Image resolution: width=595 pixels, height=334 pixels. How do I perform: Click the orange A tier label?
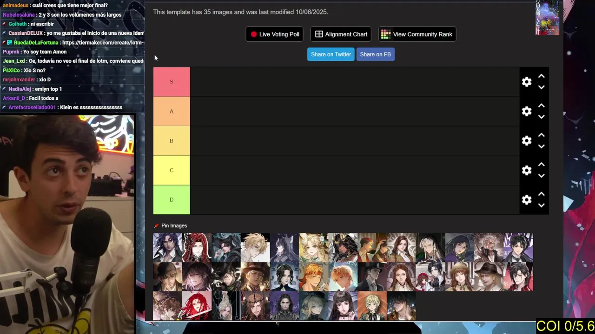tap(172, 111)
